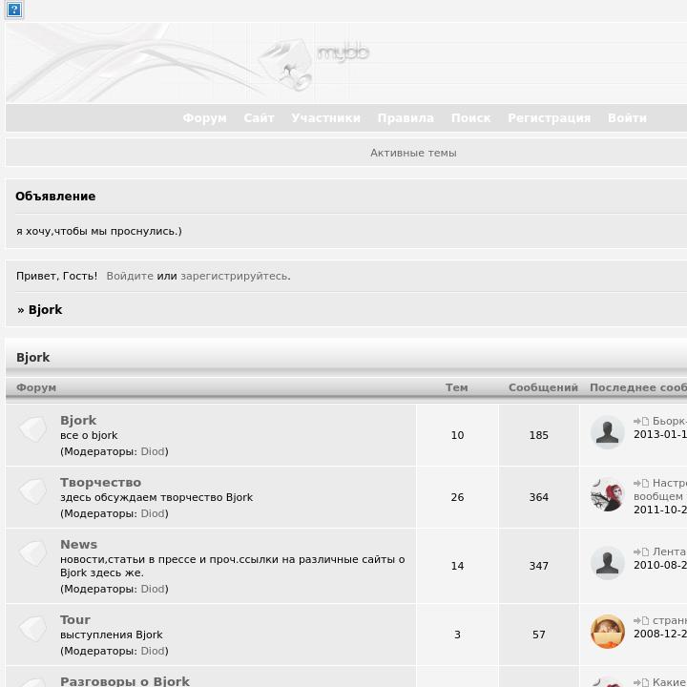Go to last post icon in Bjork row
Viewport: 687px width, 687px height.
pos(641,422)
